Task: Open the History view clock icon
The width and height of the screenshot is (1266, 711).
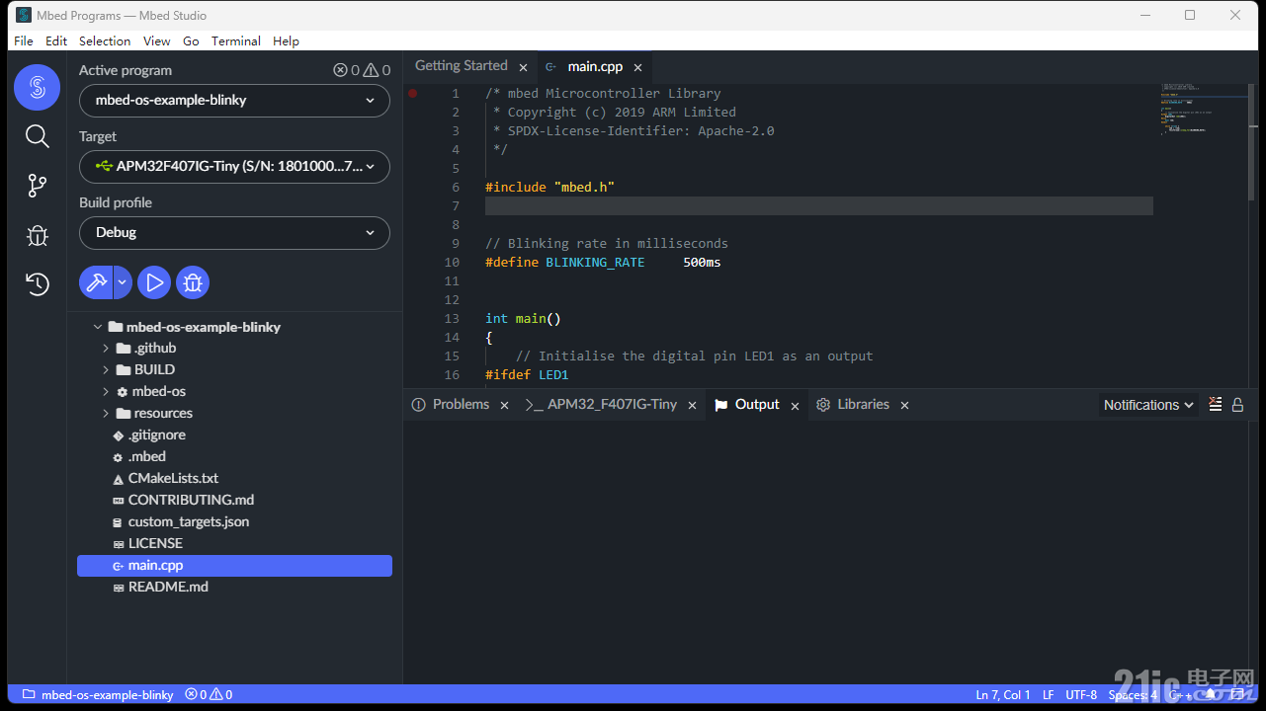Action: tap(37, 284)
